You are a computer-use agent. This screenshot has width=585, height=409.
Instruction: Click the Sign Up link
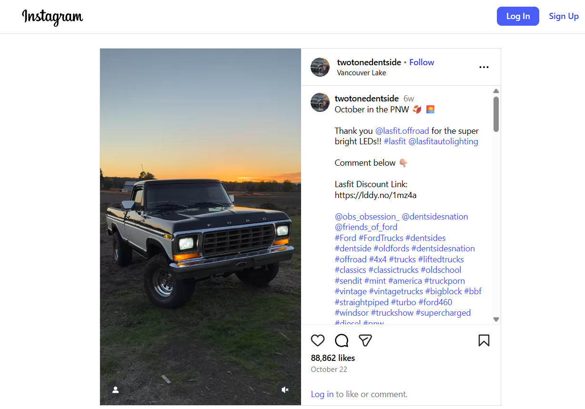[x=564, y=16]
